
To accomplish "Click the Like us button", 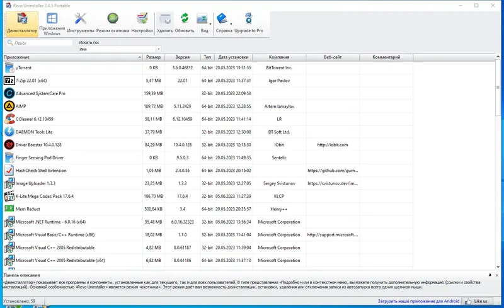I will [x=478, y=301].
